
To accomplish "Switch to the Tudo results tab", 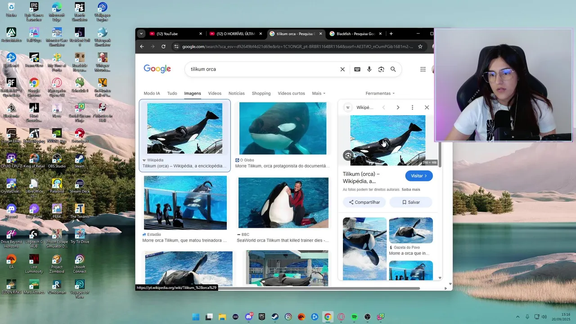I will point(172,94).
